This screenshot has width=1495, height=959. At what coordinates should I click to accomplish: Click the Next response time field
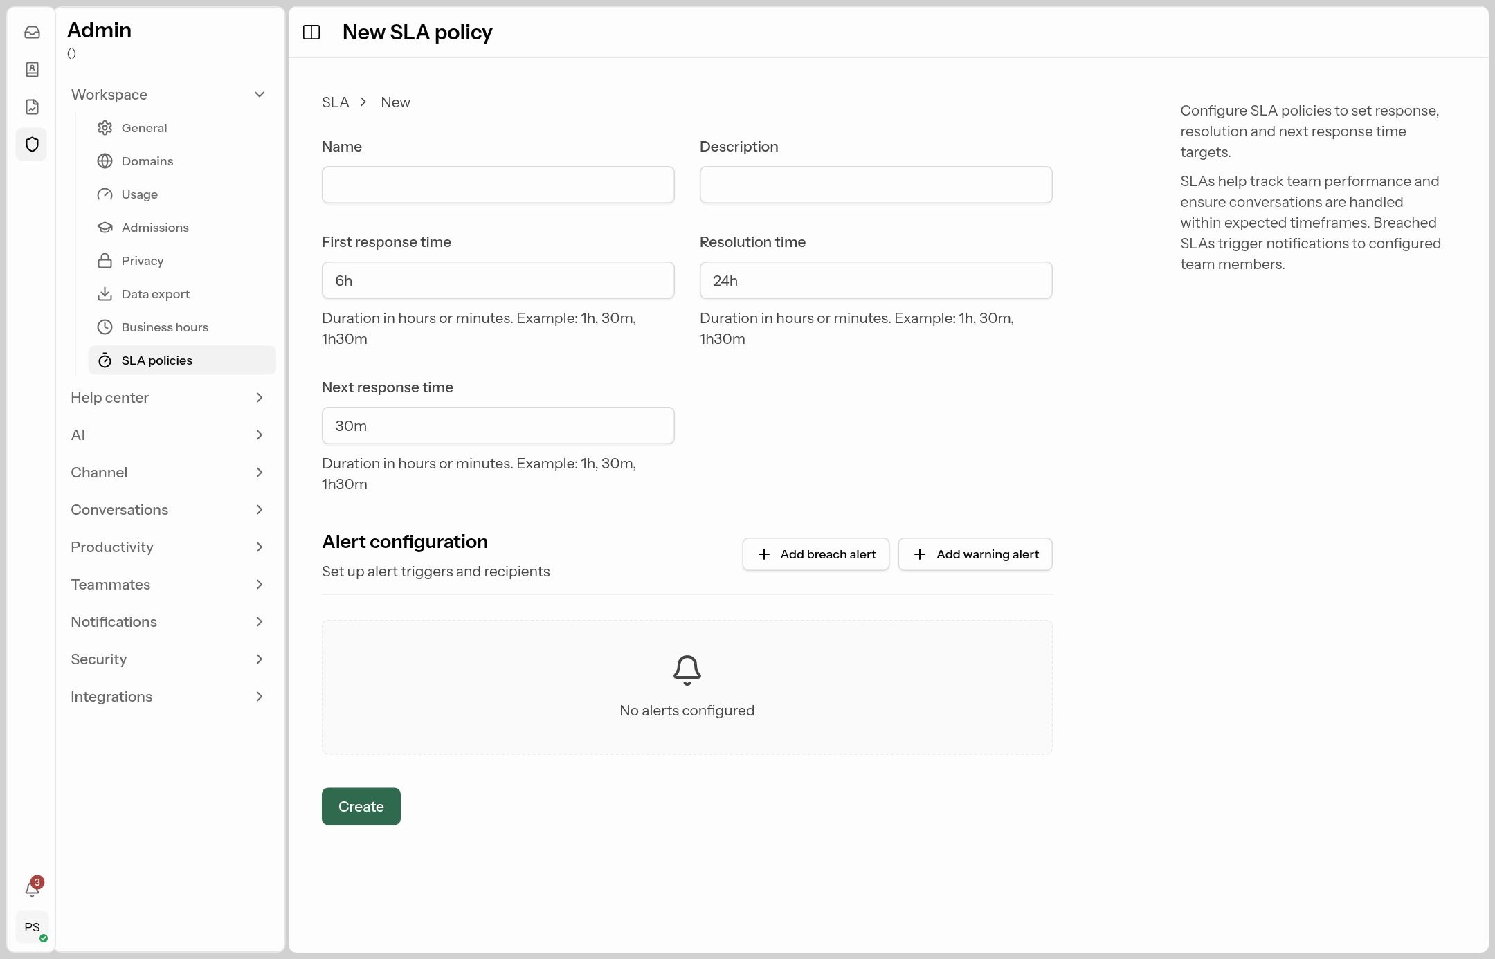tap(498, 426)
